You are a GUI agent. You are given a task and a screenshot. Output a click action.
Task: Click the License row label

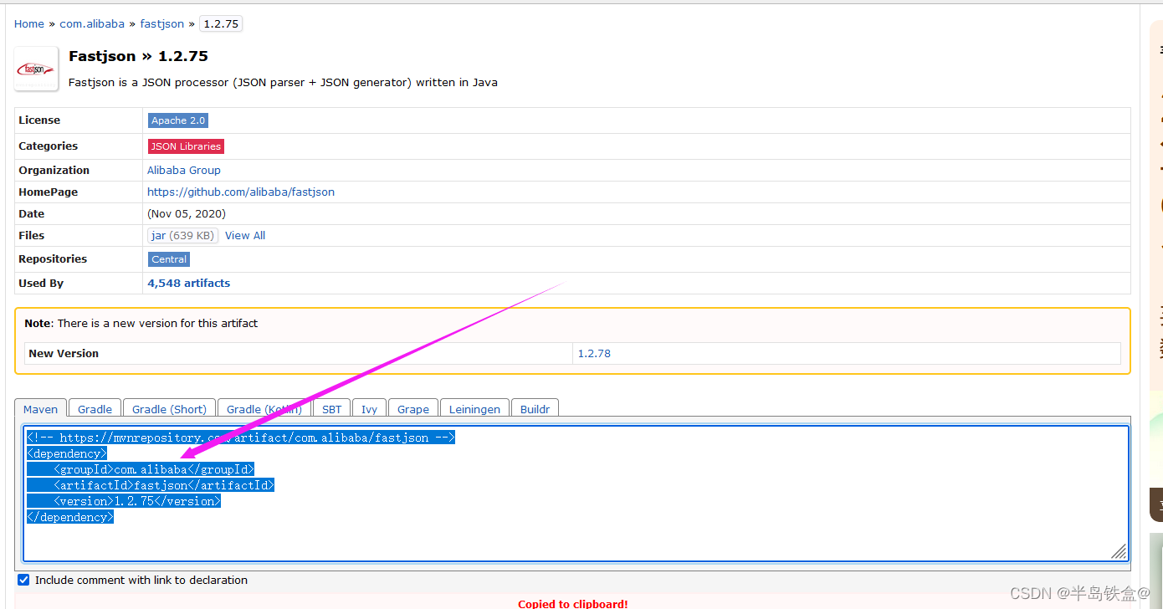coord(39,120)
